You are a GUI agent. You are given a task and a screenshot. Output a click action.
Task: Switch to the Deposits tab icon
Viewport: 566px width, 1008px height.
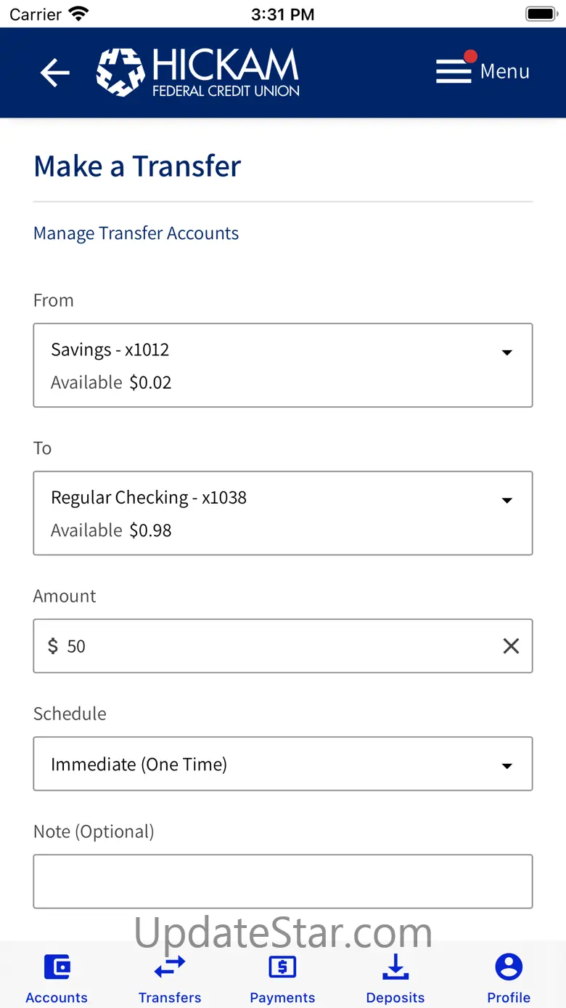click(x=395, y=967)
